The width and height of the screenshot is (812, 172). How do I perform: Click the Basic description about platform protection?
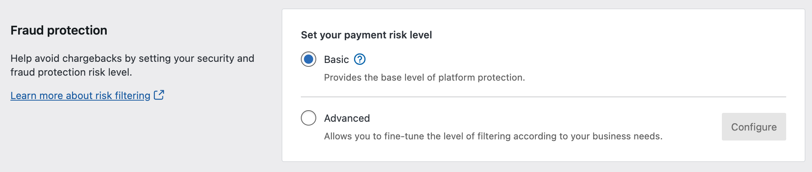click(424, 78)
